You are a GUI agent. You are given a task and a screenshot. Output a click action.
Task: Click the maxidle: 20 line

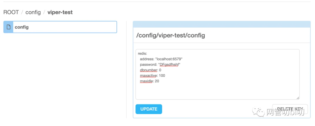click(x=149, y=81)
